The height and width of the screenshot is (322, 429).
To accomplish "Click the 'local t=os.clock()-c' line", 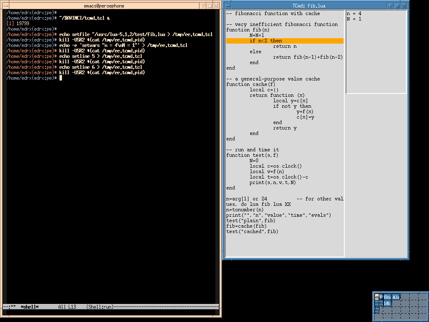I will point(279,177).
